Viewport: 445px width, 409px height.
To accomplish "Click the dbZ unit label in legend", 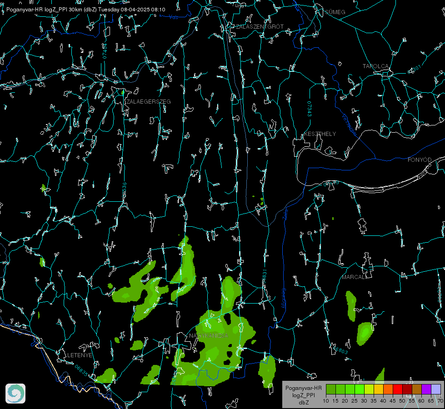I will (x=304, y=403).
